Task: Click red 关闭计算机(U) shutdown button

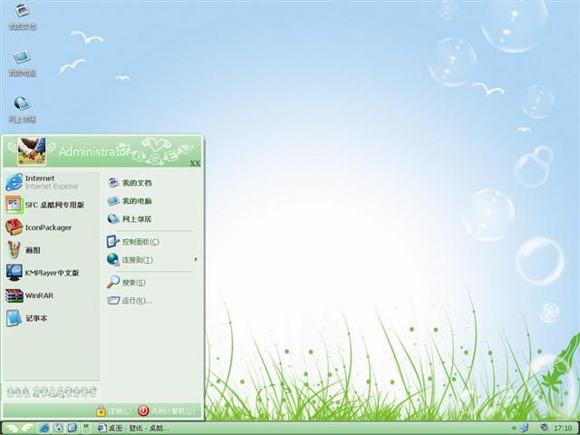Action: pyautogui.click(x=167, y=411)
